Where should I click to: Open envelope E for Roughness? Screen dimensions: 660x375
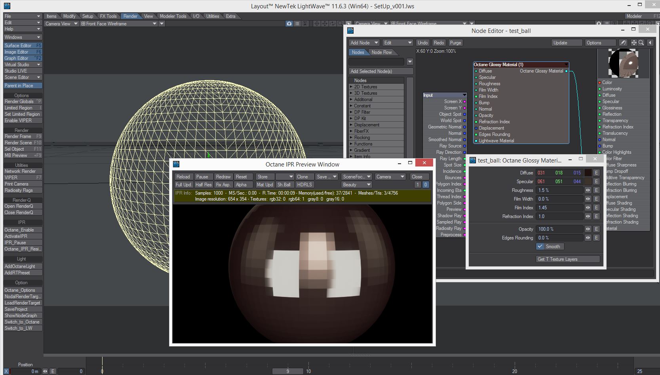[596, 190]
